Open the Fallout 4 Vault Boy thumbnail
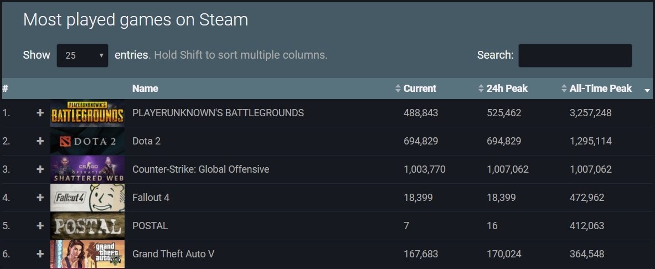 pos(87,198)
